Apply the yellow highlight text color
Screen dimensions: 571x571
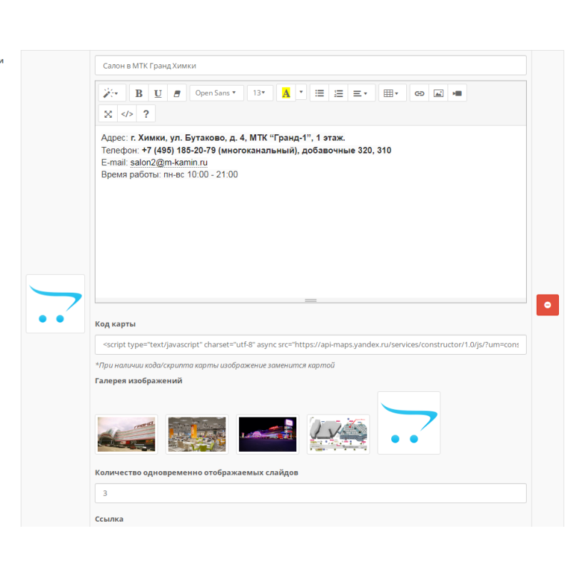[x=286, y=94]
